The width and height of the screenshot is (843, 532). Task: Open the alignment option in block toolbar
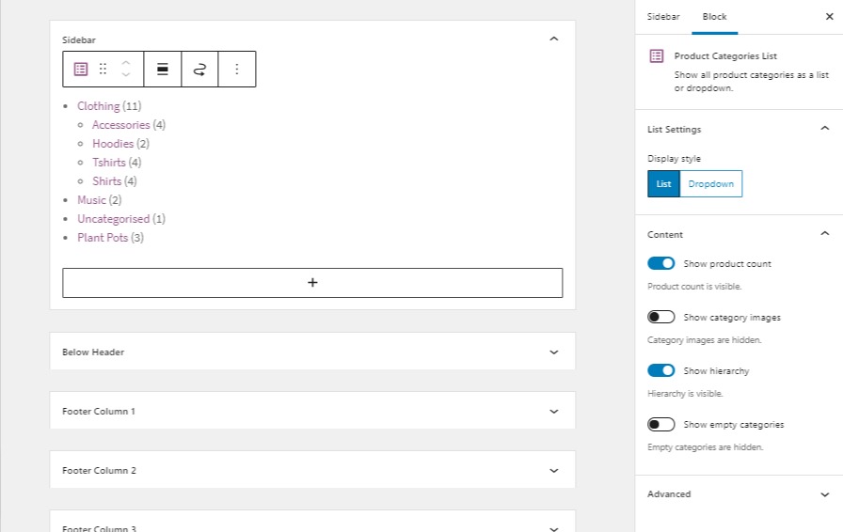163,70
